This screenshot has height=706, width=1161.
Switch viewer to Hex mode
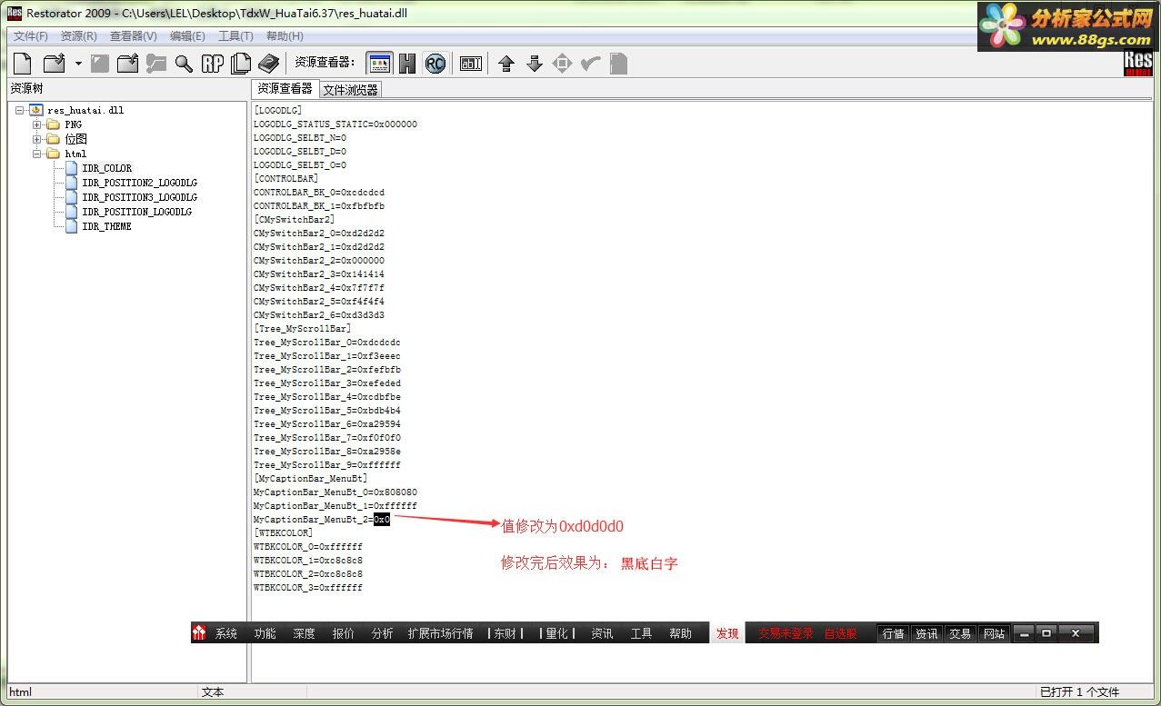[407, 63]
